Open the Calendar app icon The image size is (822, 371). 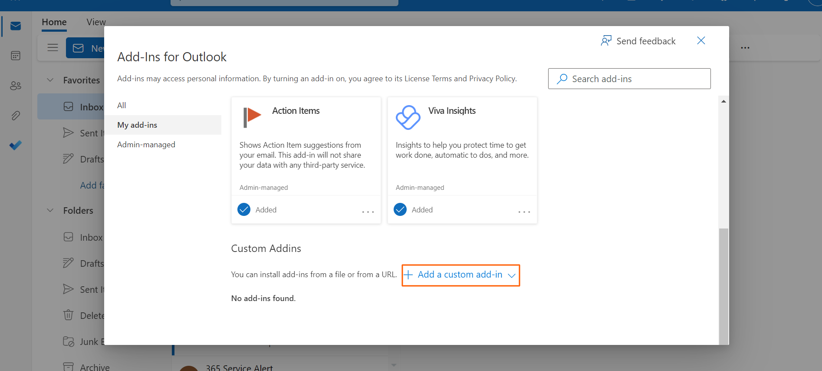point(16,56)
